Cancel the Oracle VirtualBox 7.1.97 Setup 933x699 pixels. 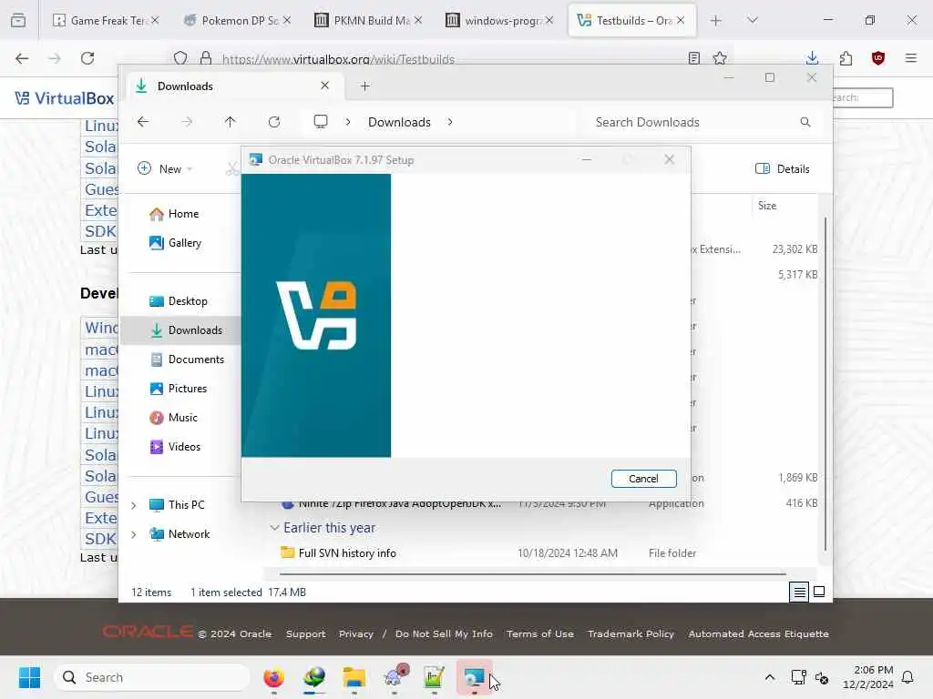pyautogui.click(x=643, y=479)
